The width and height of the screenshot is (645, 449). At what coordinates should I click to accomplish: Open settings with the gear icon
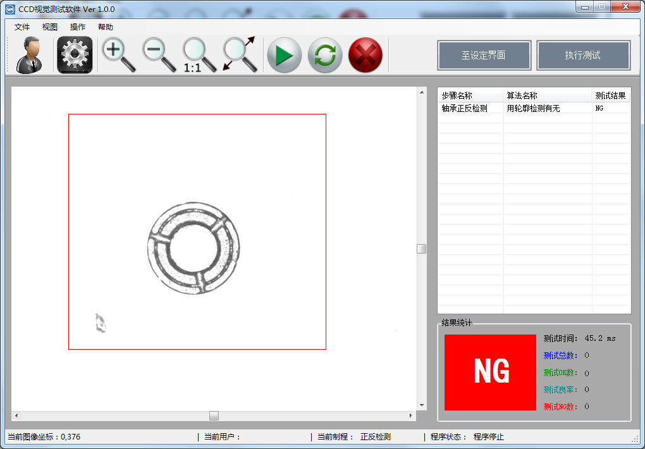(75, 55)
